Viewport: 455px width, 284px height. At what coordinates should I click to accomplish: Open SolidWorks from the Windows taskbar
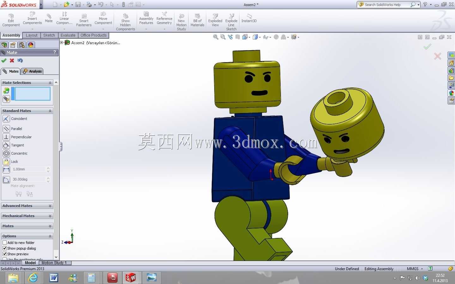130,278
